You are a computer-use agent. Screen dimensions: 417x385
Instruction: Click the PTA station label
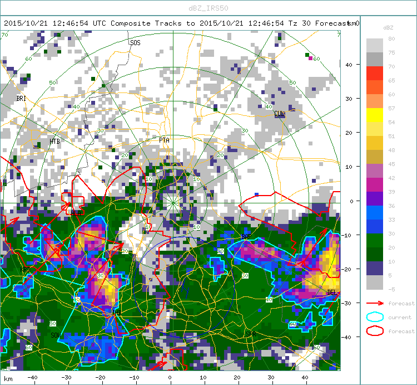[x=164, y=140]
